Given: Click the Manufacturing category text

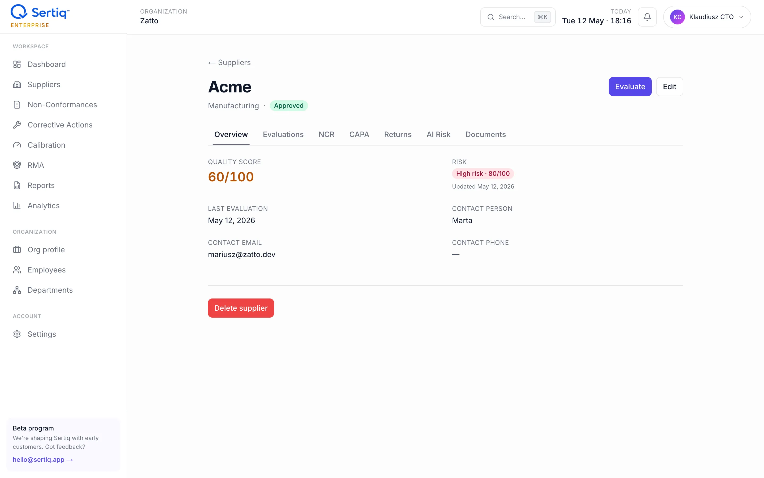Looking at the screenshot, I should click(x=233, y=106).
